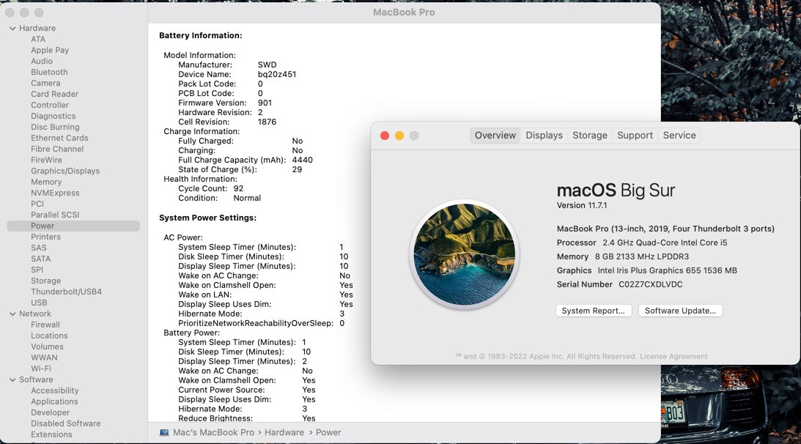Screen dimensions: 801x444
Task: Collapse the Hardware section in sidebar
Action: pos(12,29)
